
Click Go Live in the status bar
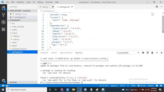[x=141, y=86]
